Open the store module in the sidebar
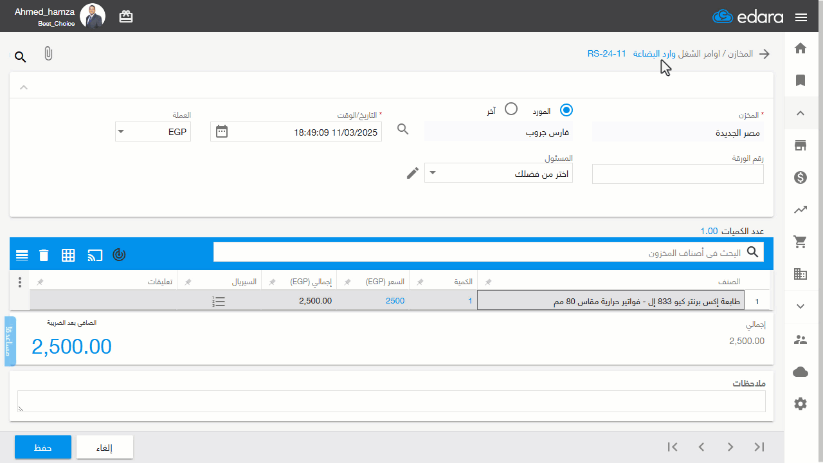This screenshot has height=463, width=823. [x=800, y=145]
